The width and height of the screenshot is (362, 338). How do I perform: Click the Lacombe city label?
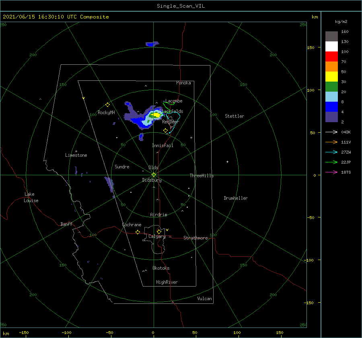coord(174,101)
